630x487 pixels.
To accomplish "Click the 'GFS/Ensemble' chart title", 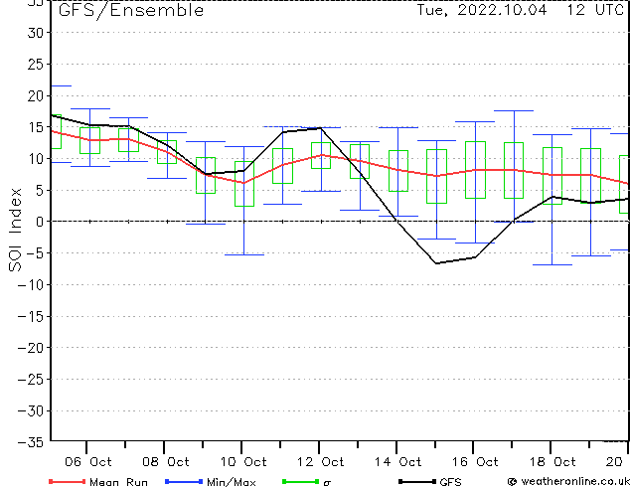I will coord(131,11).
